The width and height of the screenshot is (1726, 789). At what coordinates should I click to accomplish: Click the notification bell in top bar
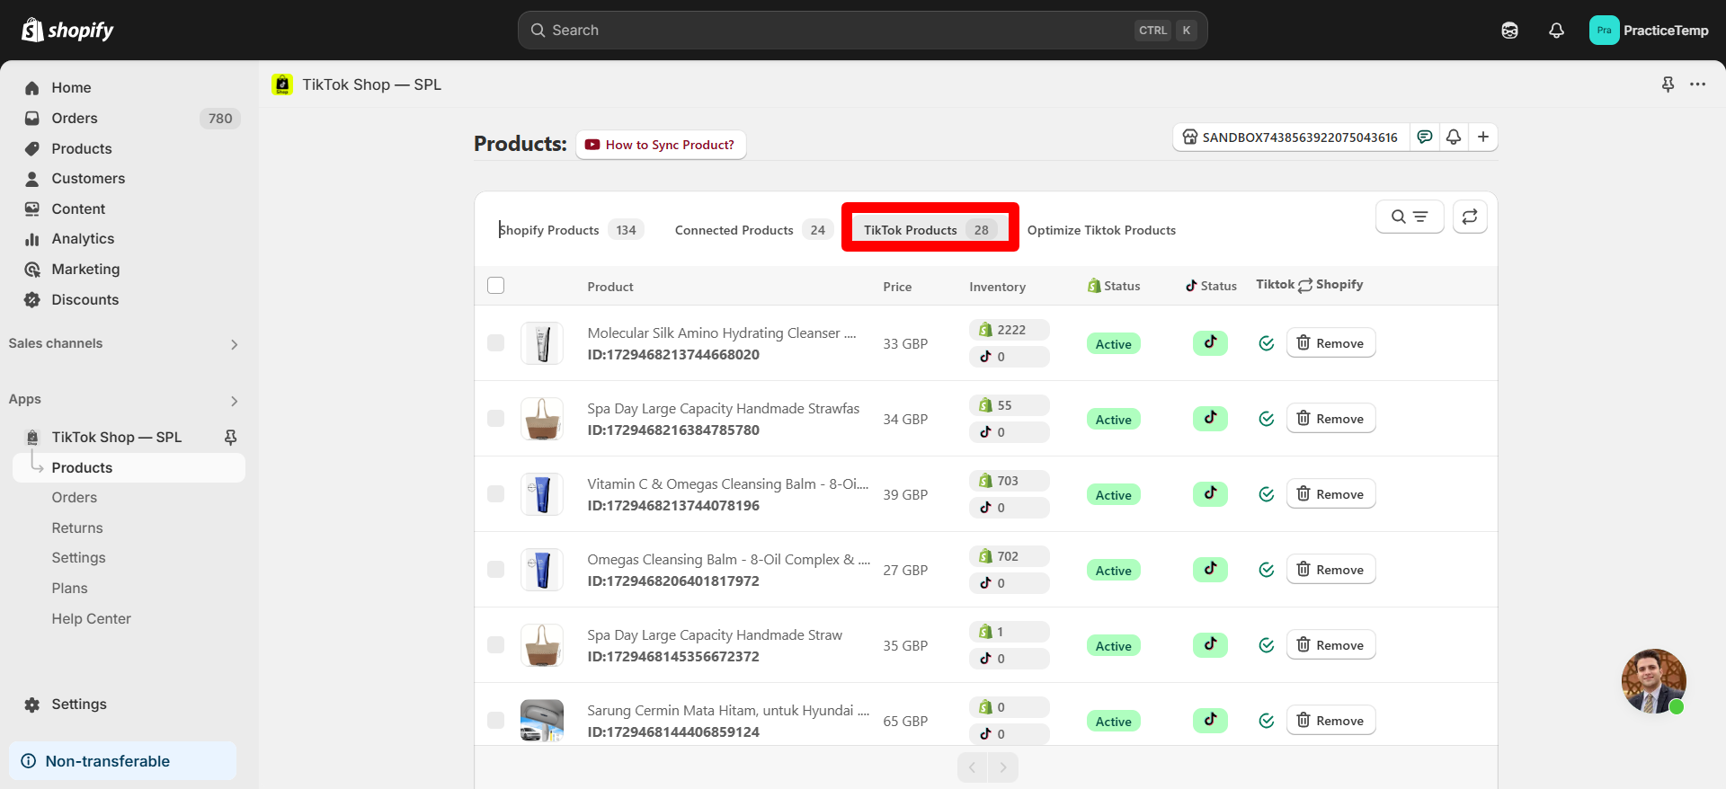(1556, 31)
